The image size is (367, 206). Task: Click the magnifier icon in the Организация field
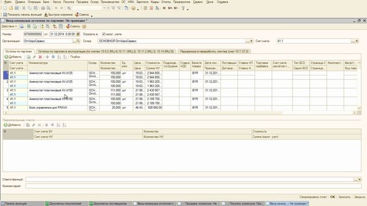point(78,41)
